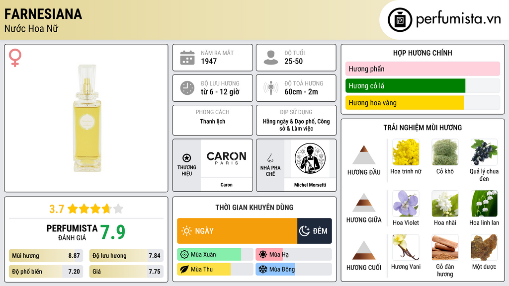Click the Hương phấn accord bar
Screen dimensions: 509x286
(423, 69)
